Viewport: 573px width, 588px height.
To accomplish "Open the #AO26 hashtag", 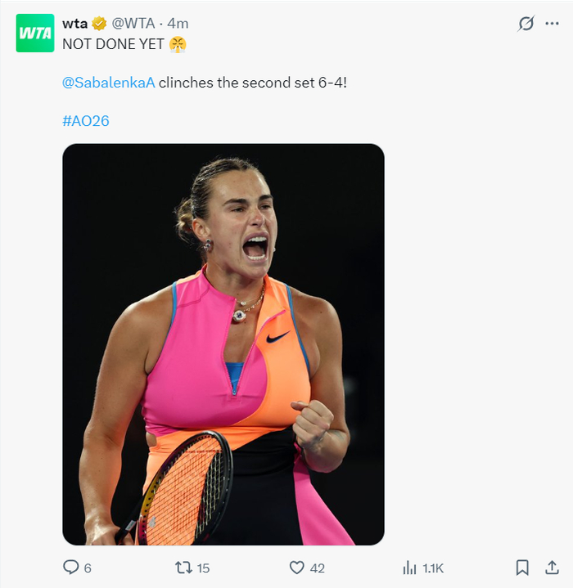I will (86, 121).
